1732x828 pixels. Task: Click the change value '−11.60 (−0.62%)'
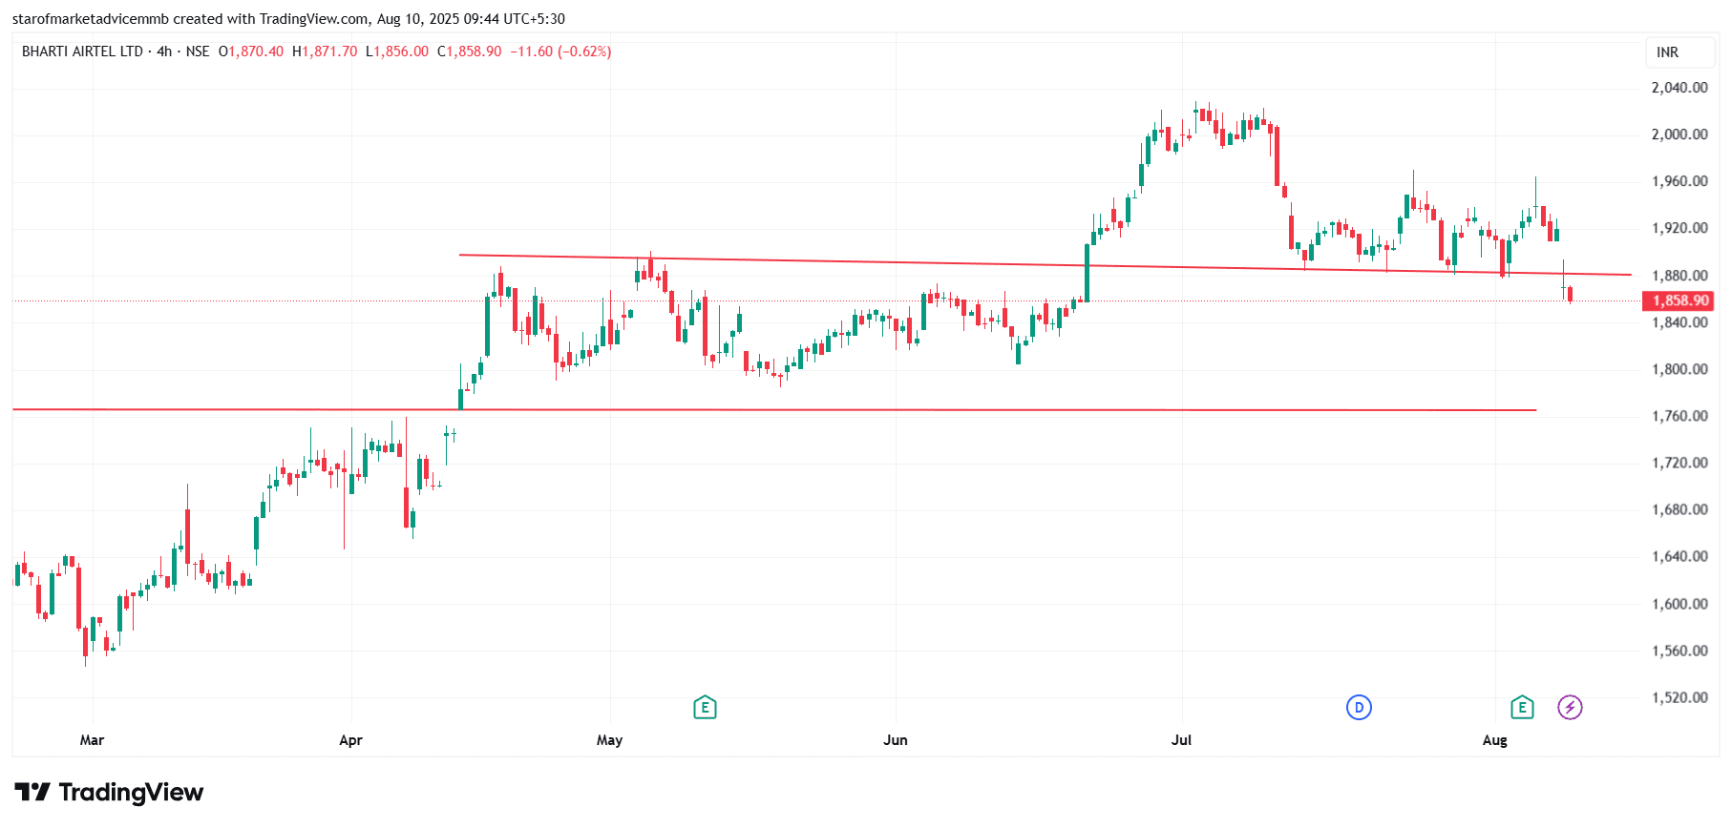tap(560, 52)
